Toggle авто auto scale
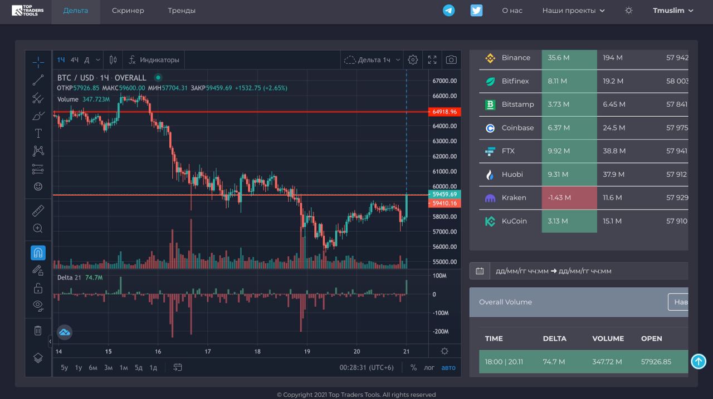The image size is (713, 399). [x=448, y=367]
